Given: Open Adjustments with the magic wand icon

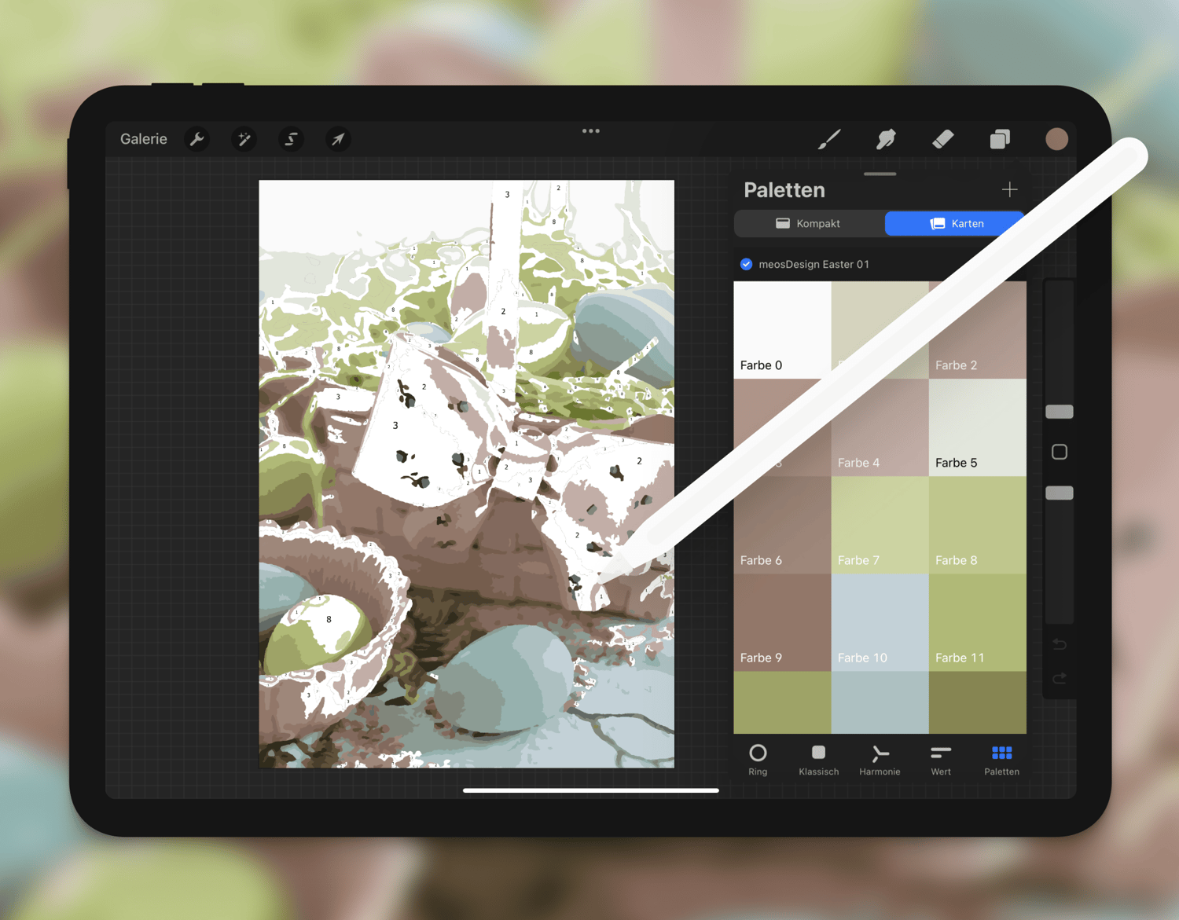Looking at the screenshot, I should pos(244,139).
